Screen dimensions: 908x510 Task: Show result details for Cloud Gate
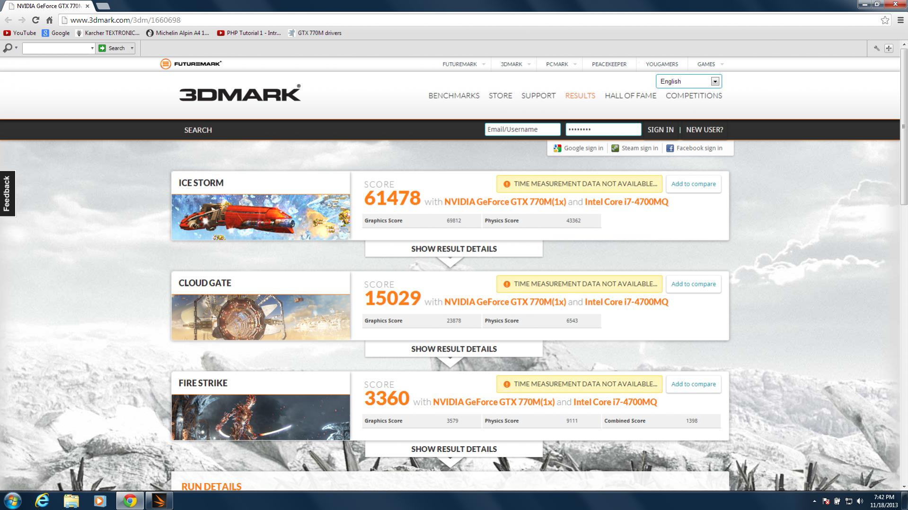pyautogui.click(x=454, y=349)
